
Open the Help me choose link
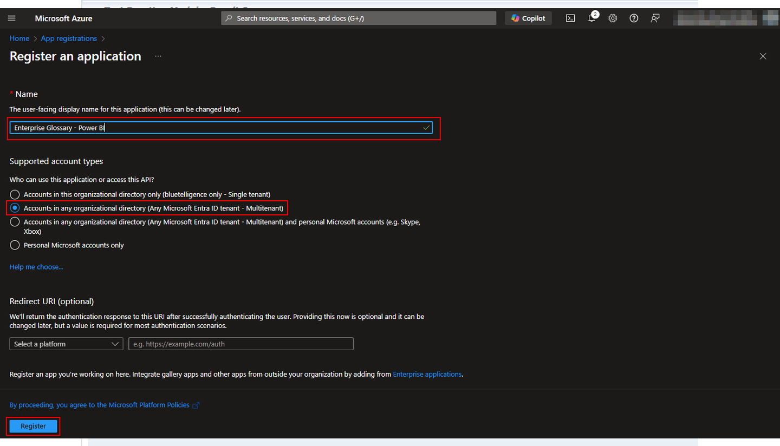[x=36, y=267]
